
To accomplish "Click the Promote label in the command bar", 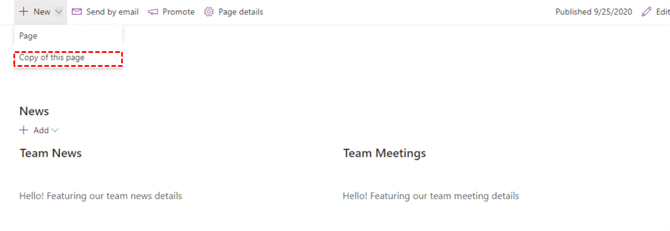I will 178,12.
